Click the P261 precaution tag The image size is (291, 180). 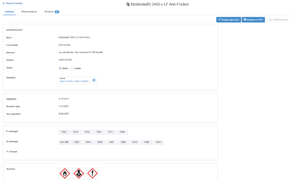[x=99, y=132]
